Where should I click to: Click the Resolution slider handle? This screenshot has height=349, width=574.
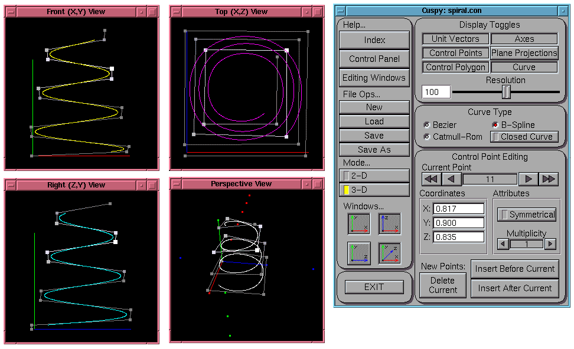coord(506,91)
